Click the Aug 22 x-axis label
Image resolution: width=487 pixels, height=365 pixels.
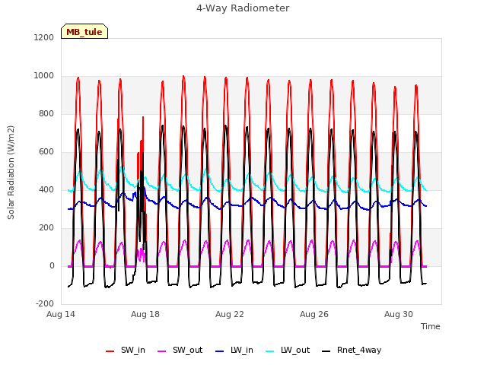[x=230, y=314]
